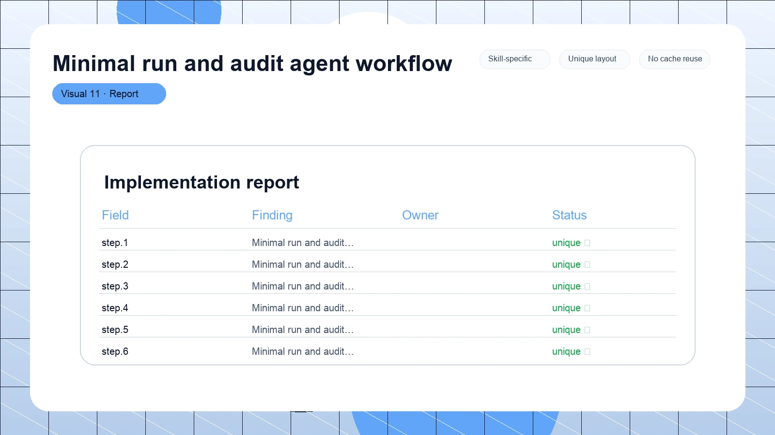The height and width of the screenshot is (435, 775).
Task: Click the Minimal run and audit agent workflow title
Action: tap(252, 63)
